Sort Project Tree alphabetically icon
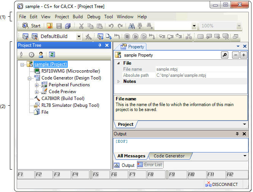This screenshot has height=192, width=253. pos(22,55)
